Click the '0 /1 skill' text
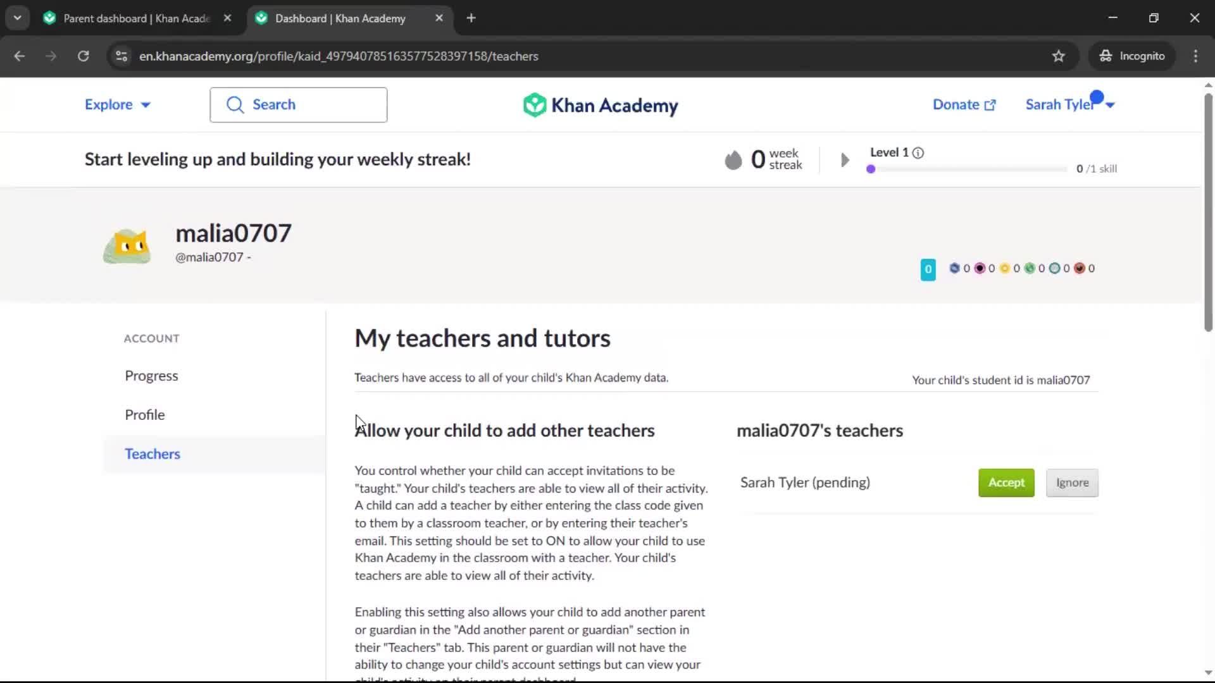This screenshot has height=683, width=1215. click(x=1097, y=169)
